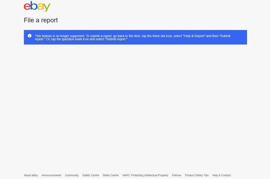Visit the Safety Centre link

coord(91,175)
